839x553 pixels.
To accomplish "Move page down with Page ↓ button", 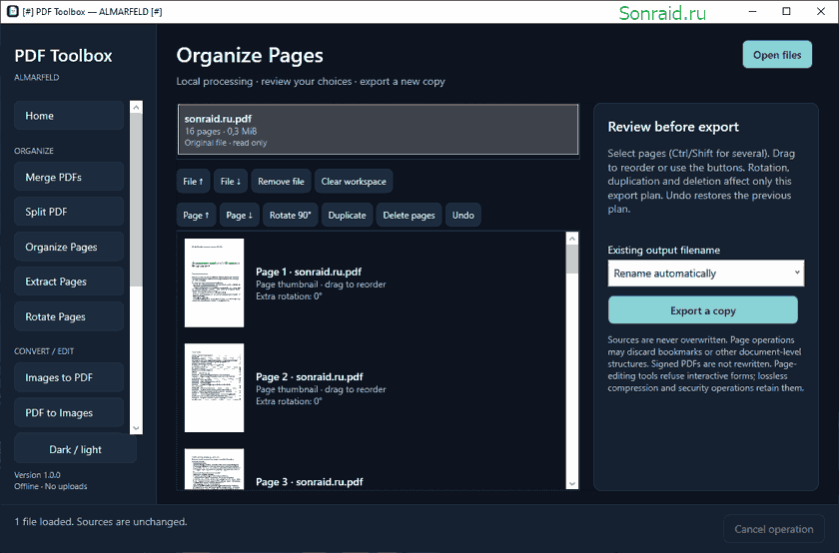I will click(239, 215).
